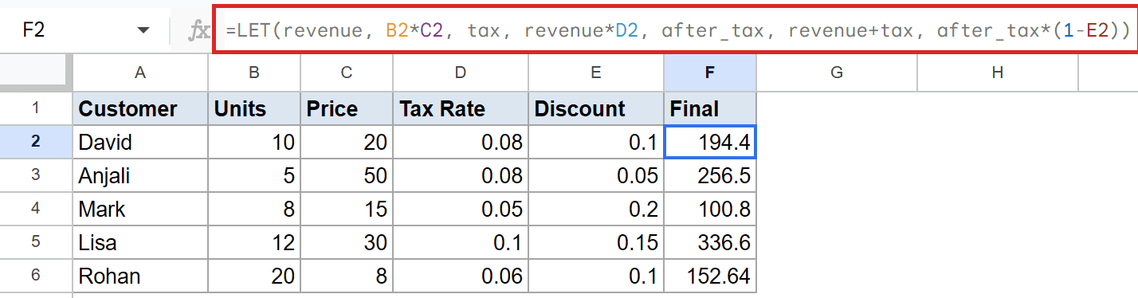
Task: Select column C header
Action: click(347, 73)
